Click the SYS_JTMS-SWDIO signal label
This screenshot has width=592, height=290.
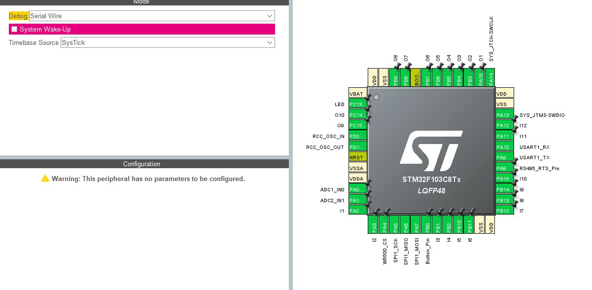(x=542, y=115)
